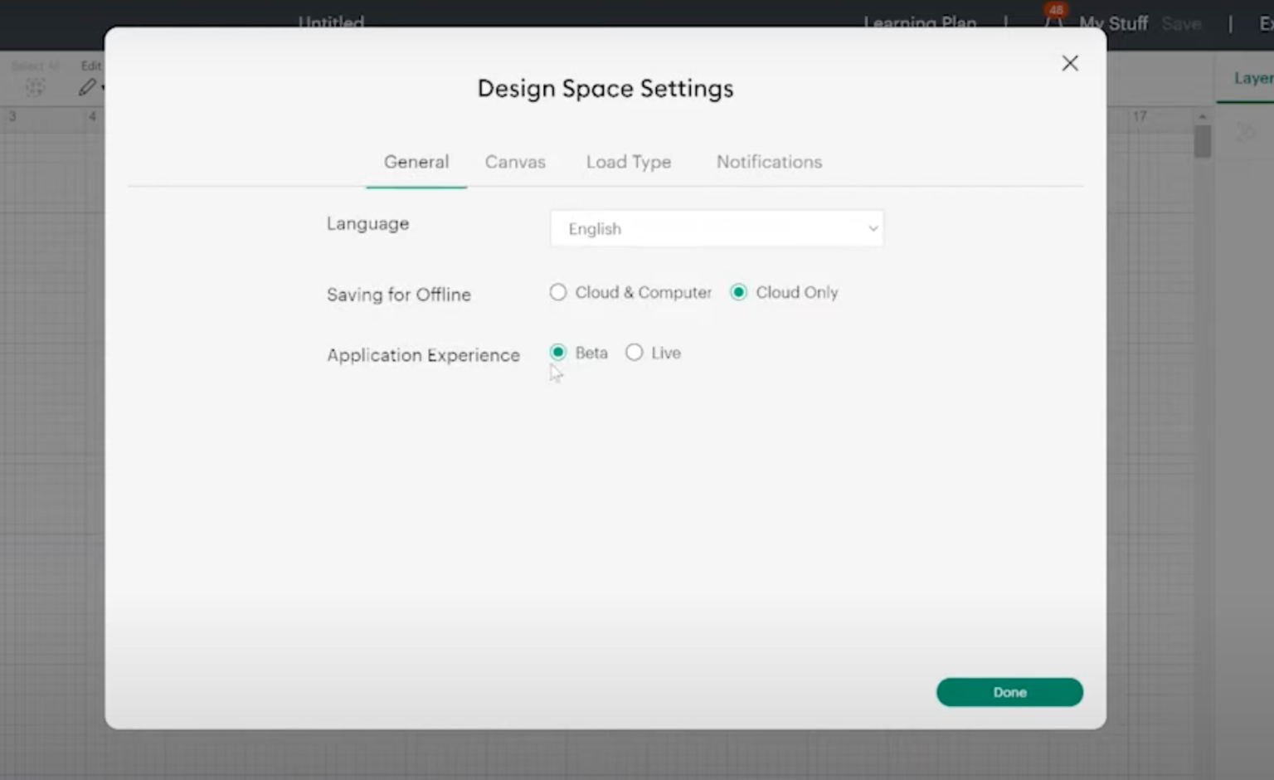Screen dimensions: 1274x780
Task: Open the Load Type tab
Action: coord(628,162)
